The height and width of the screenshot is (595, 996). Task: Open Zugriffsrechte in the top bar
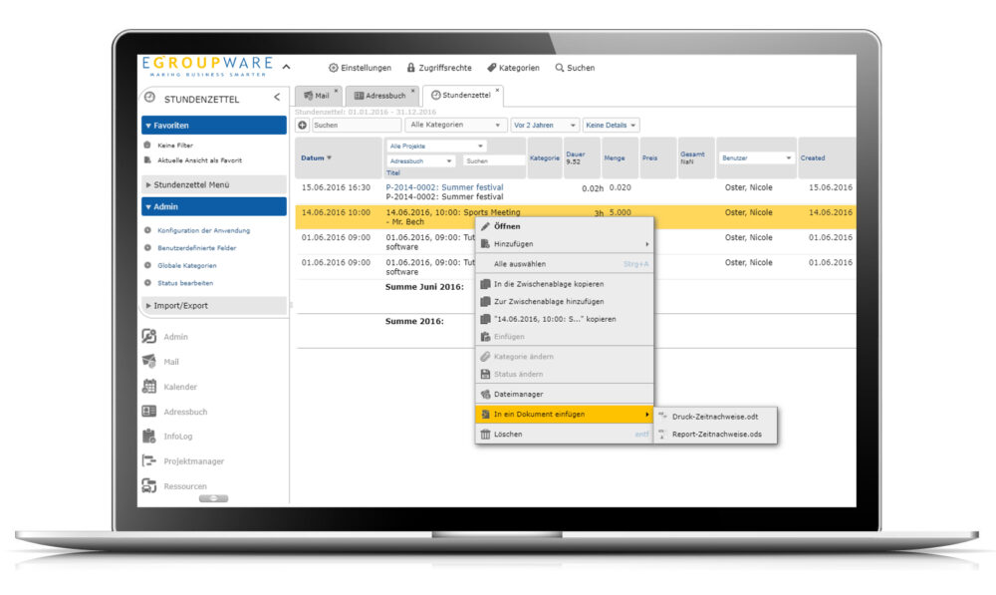coord(441,68)
